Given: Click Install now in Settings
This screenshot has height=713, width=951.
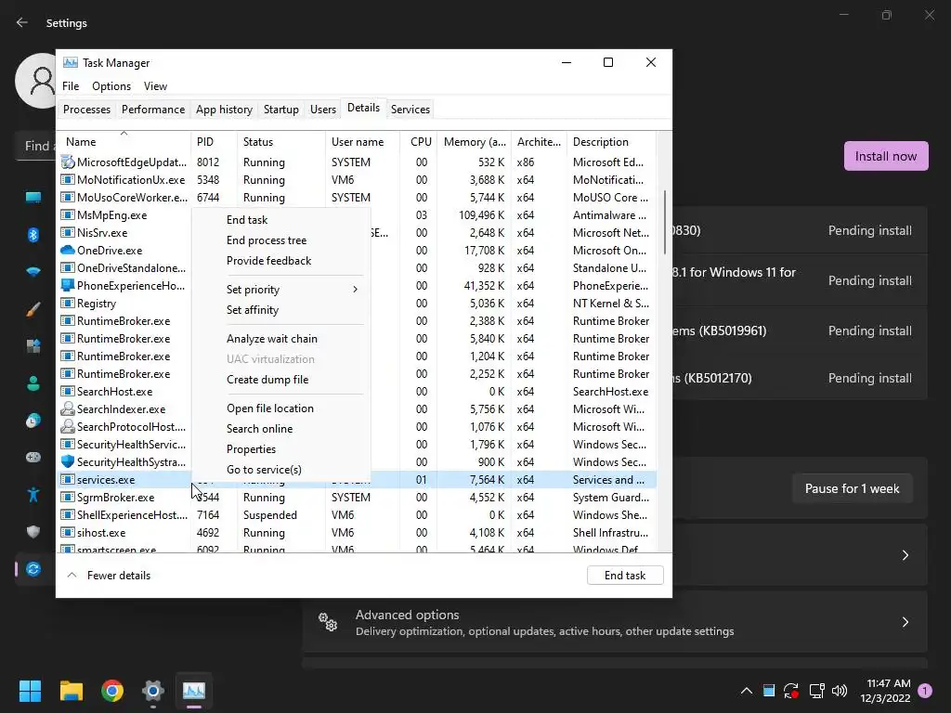Looking at the screenshot, I should pyautogui.click(x=886, y=156).
